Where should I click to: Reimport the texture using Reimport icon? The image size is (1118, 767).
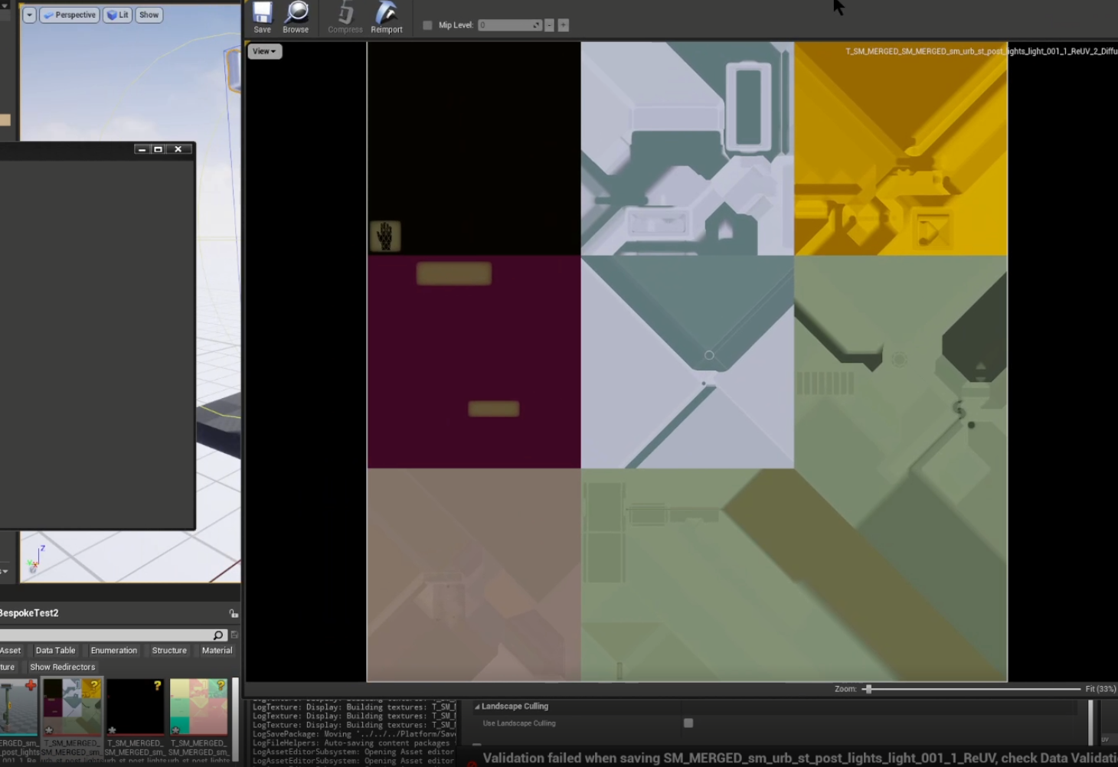pos(386,17)
